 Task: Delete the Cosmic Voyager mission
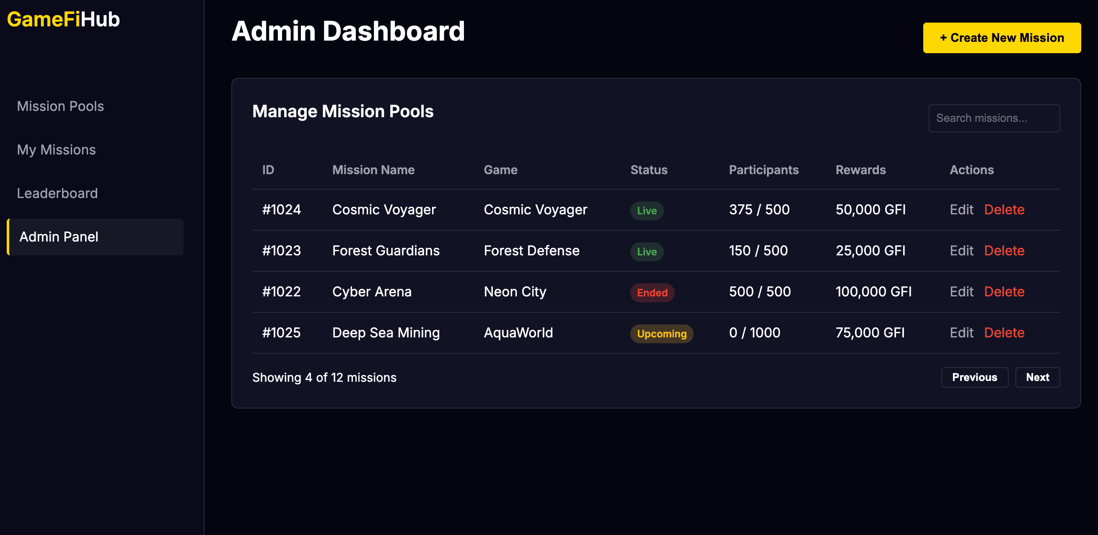(x=1004, y=209)
